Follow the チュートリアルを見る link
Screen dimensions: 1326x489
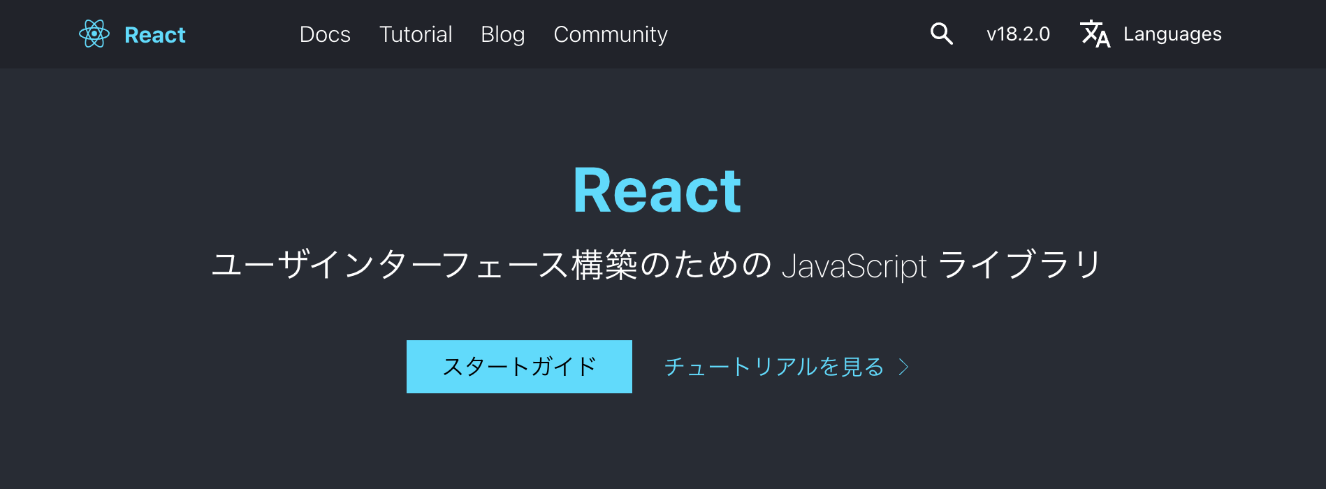click(x=774, y=367)
